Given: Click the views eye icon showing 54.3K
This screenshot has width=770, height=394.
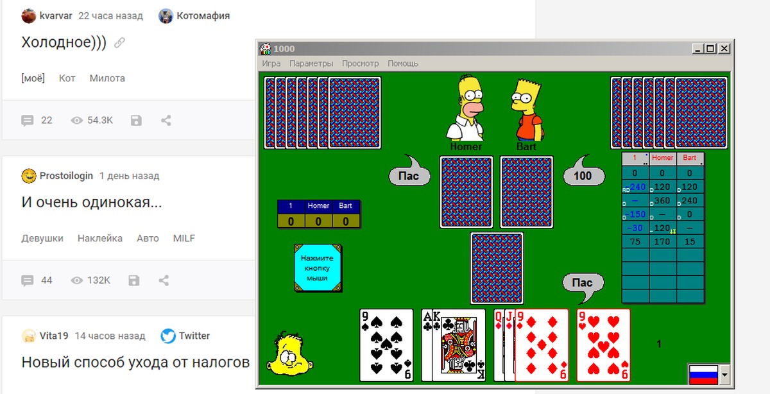Looking at the screenshot, I should (x=77, y=120).
